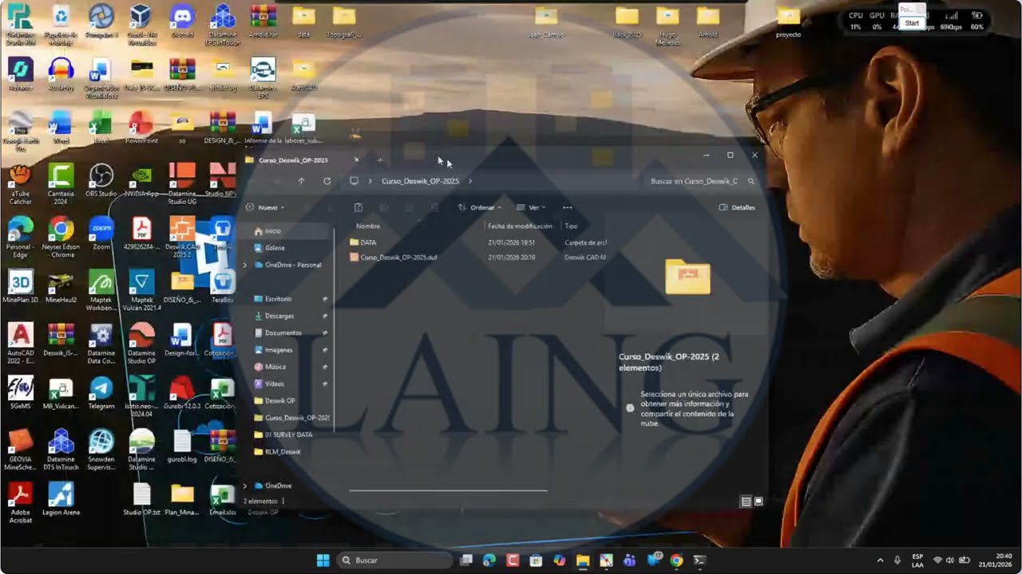The image size is (1022, 574).
Task: Click the taskbar Buscar search box
Action: click(x=394, y=560)
